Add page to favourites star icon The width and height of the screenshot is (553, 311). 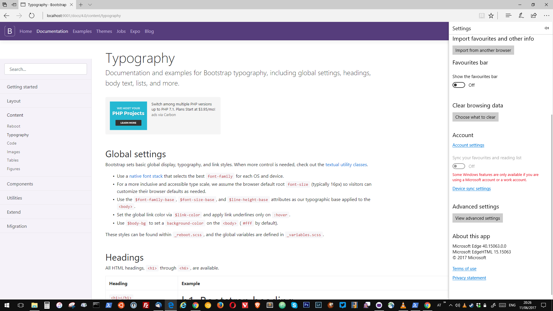click(x=491, y=16)
